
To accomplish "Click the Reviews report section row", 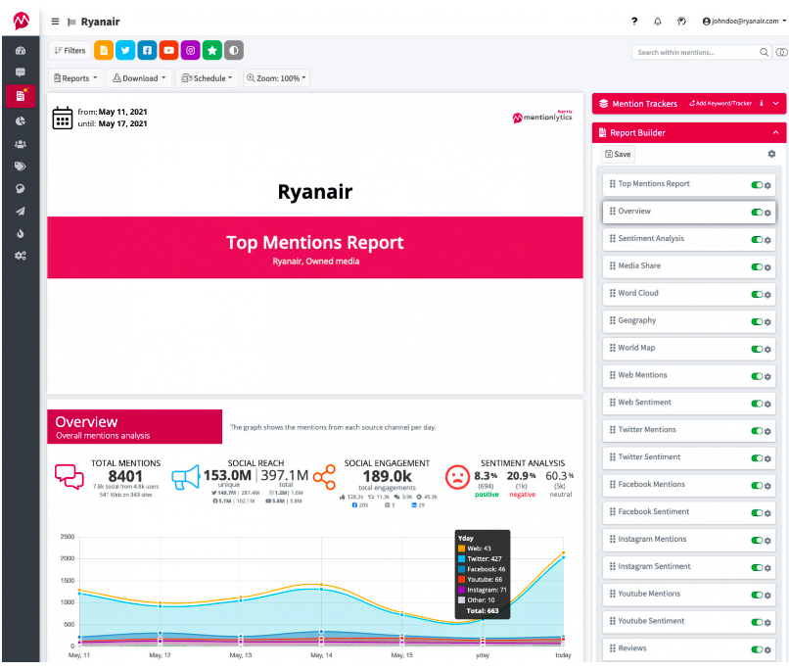I will [689, 648].
